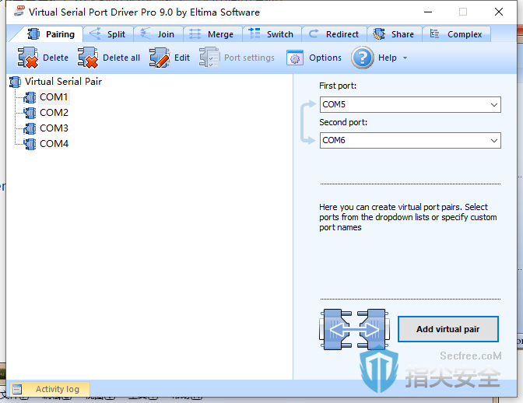Screen dimensions: 523x403
Task: Select COM1 in the tree
Action: point(54,97)
